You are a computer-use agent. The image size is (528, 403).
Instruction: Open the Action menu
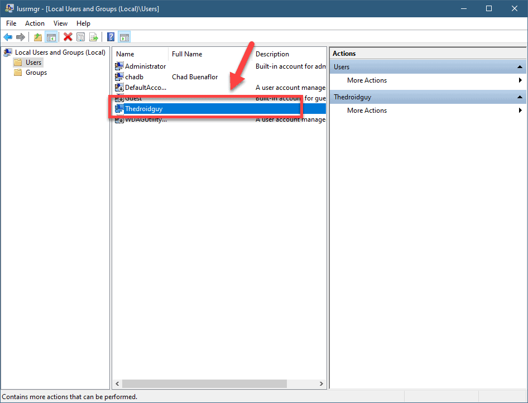[35, 23]
